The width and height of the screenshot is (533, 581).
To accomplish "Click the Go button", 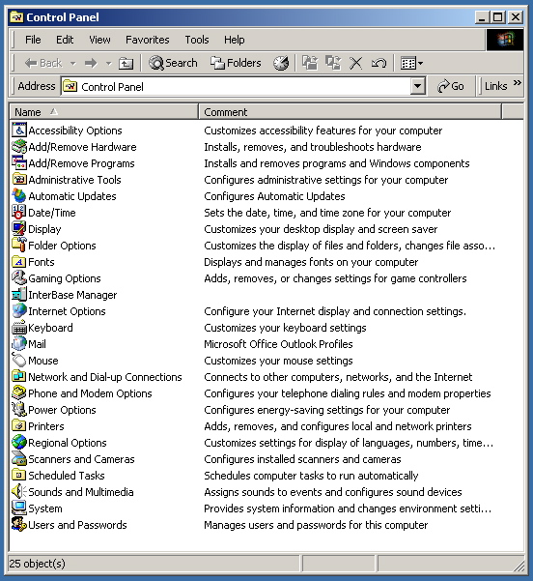I will (451, 86).
